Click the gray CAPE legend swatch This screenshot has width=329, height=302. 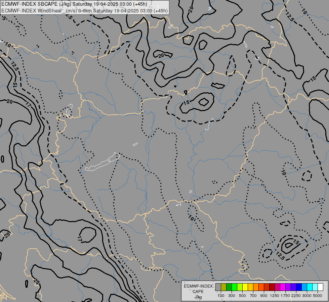(218, 287)
